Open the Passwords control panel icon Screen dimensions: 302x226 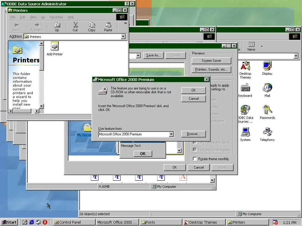tap(267, 112)
